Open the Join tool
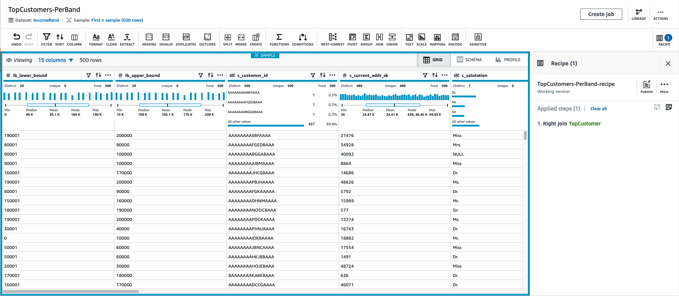The height and width of the screenshot is (296, 679). coord(380,39)
